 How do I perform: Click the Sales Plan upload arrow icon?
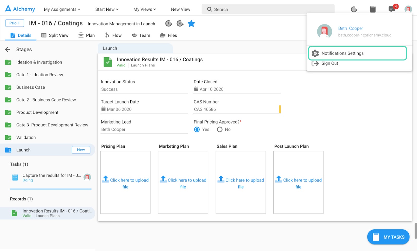pyautogui.click(x=221, y=179)
